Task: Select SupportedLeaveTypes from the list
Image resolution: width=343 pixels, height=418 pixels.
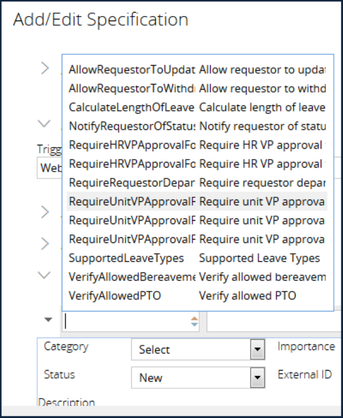Action: coord(127,258)
